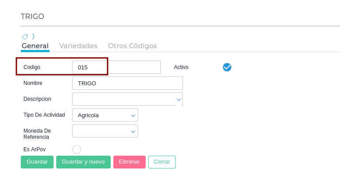Click the blue tag breadcrumb icon
The width and height of the screenshot is (340, 172).
[25, 37]
